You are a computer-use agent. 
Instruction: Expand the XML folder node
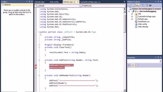(132, 14)
